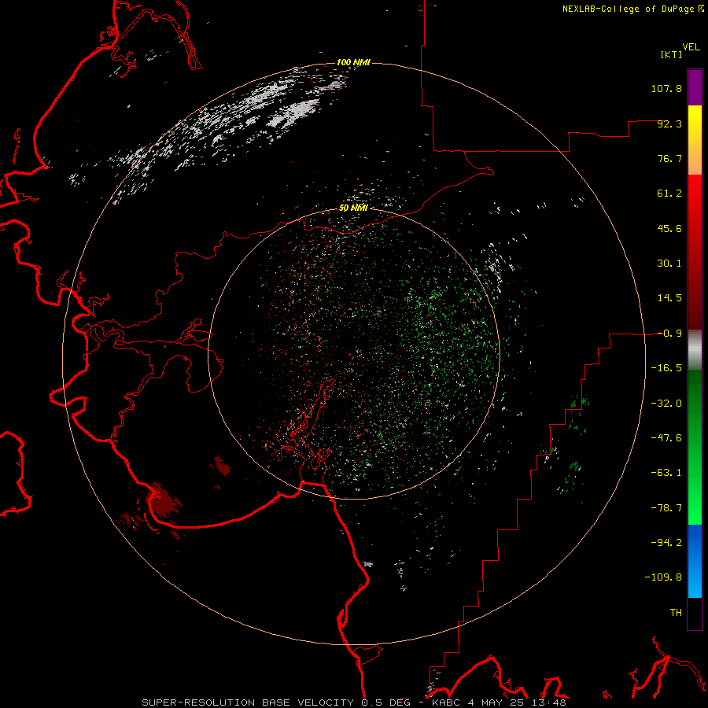Click the -78.7 legend value
708x708 pixels.
click(x=666, y=508)
